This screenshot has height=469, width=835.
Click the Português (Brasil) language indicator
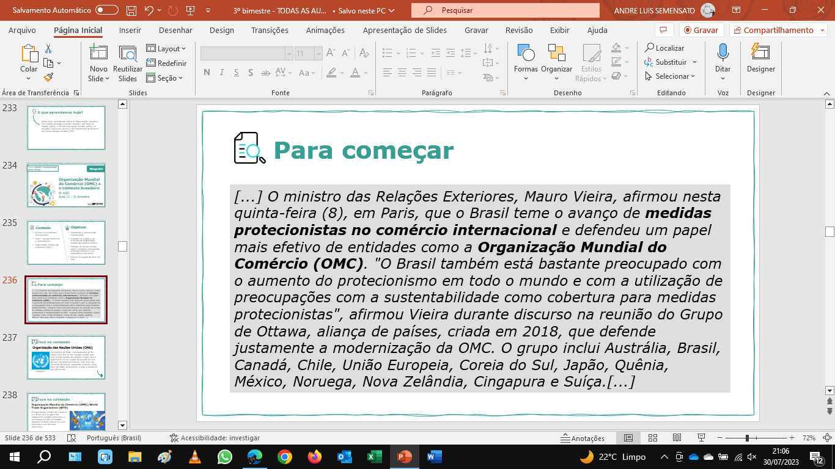(x=114, y=438)
